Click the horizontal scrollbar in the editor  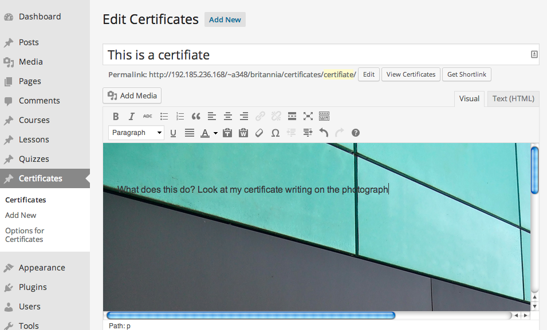tap(251, 315)
